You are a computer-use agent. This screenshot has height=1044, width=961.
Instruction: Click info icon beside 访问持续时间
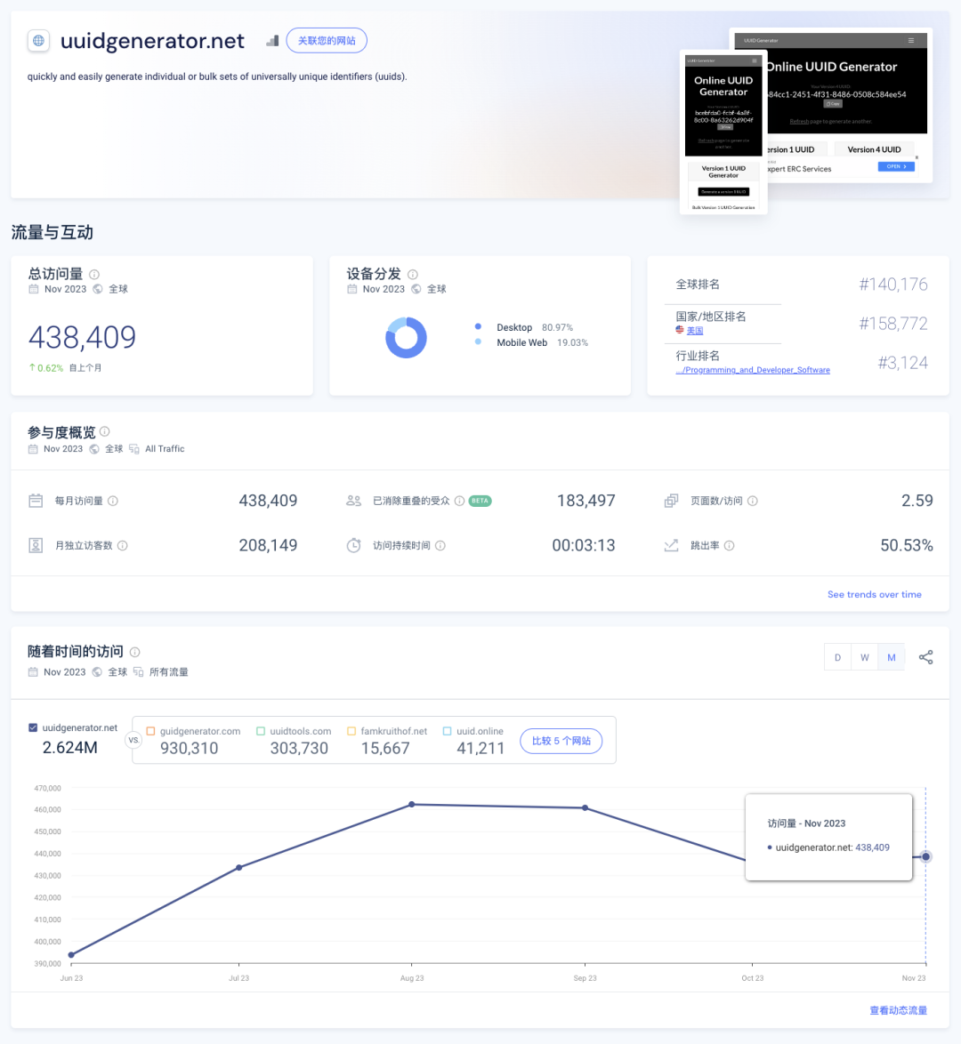440,546
